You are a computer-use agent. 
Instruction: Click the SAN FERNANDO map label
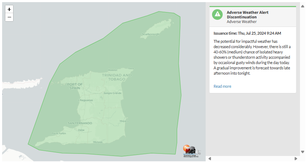(80, 123)
